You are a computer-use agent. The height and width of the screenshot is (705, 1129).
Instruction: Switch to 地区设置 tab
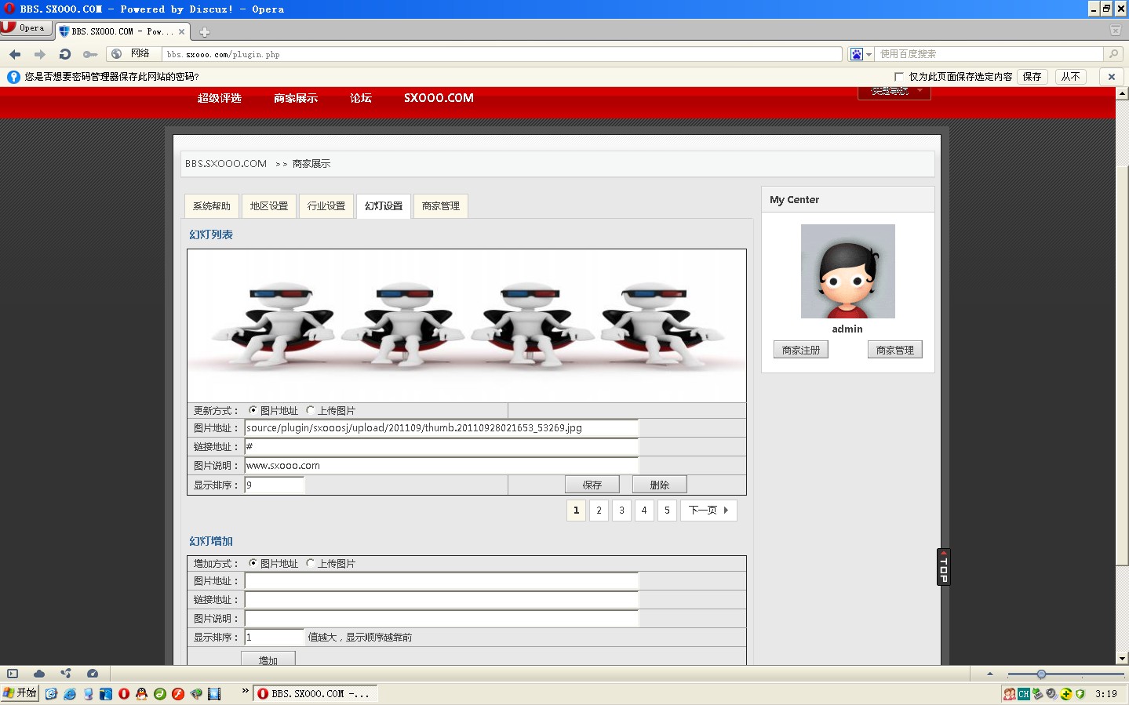point(269,206)
